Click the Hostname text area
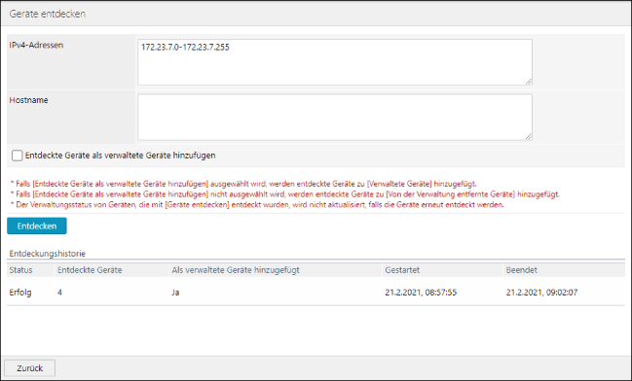This screenshot has height=381, width=632. click(x=335, y=117)
